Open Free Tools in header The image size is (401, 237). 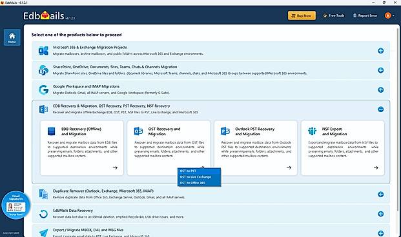tap(333, 15)
